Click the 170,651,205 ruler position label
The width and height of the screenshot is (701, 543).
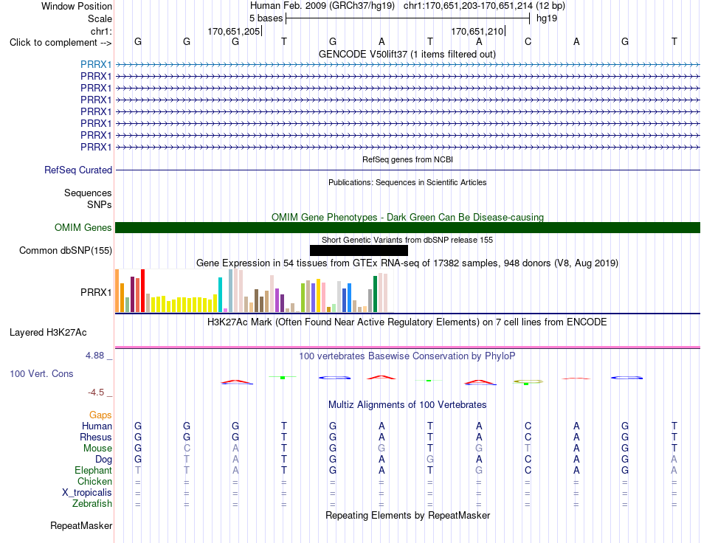[233, 31]
